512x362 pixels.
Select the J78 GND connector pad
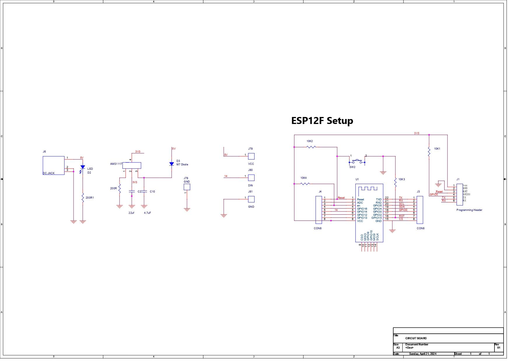tap(187, 187)
